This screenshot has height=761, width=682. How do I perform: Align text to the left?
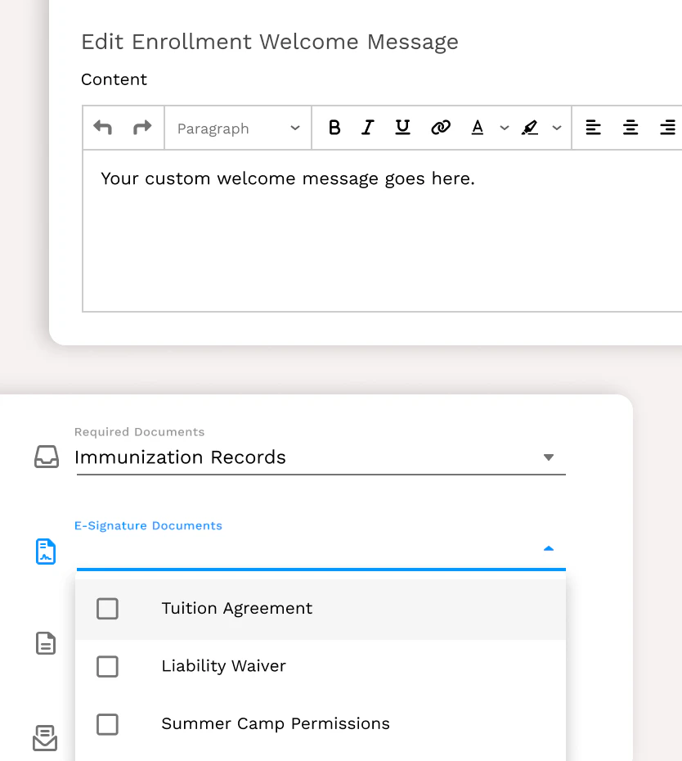point(593,128)
